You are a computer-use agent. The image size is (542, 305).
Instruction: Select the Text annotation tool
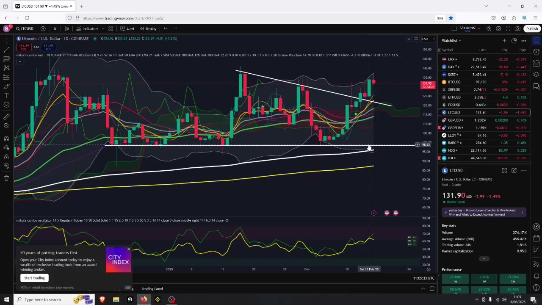coord(6,95)
